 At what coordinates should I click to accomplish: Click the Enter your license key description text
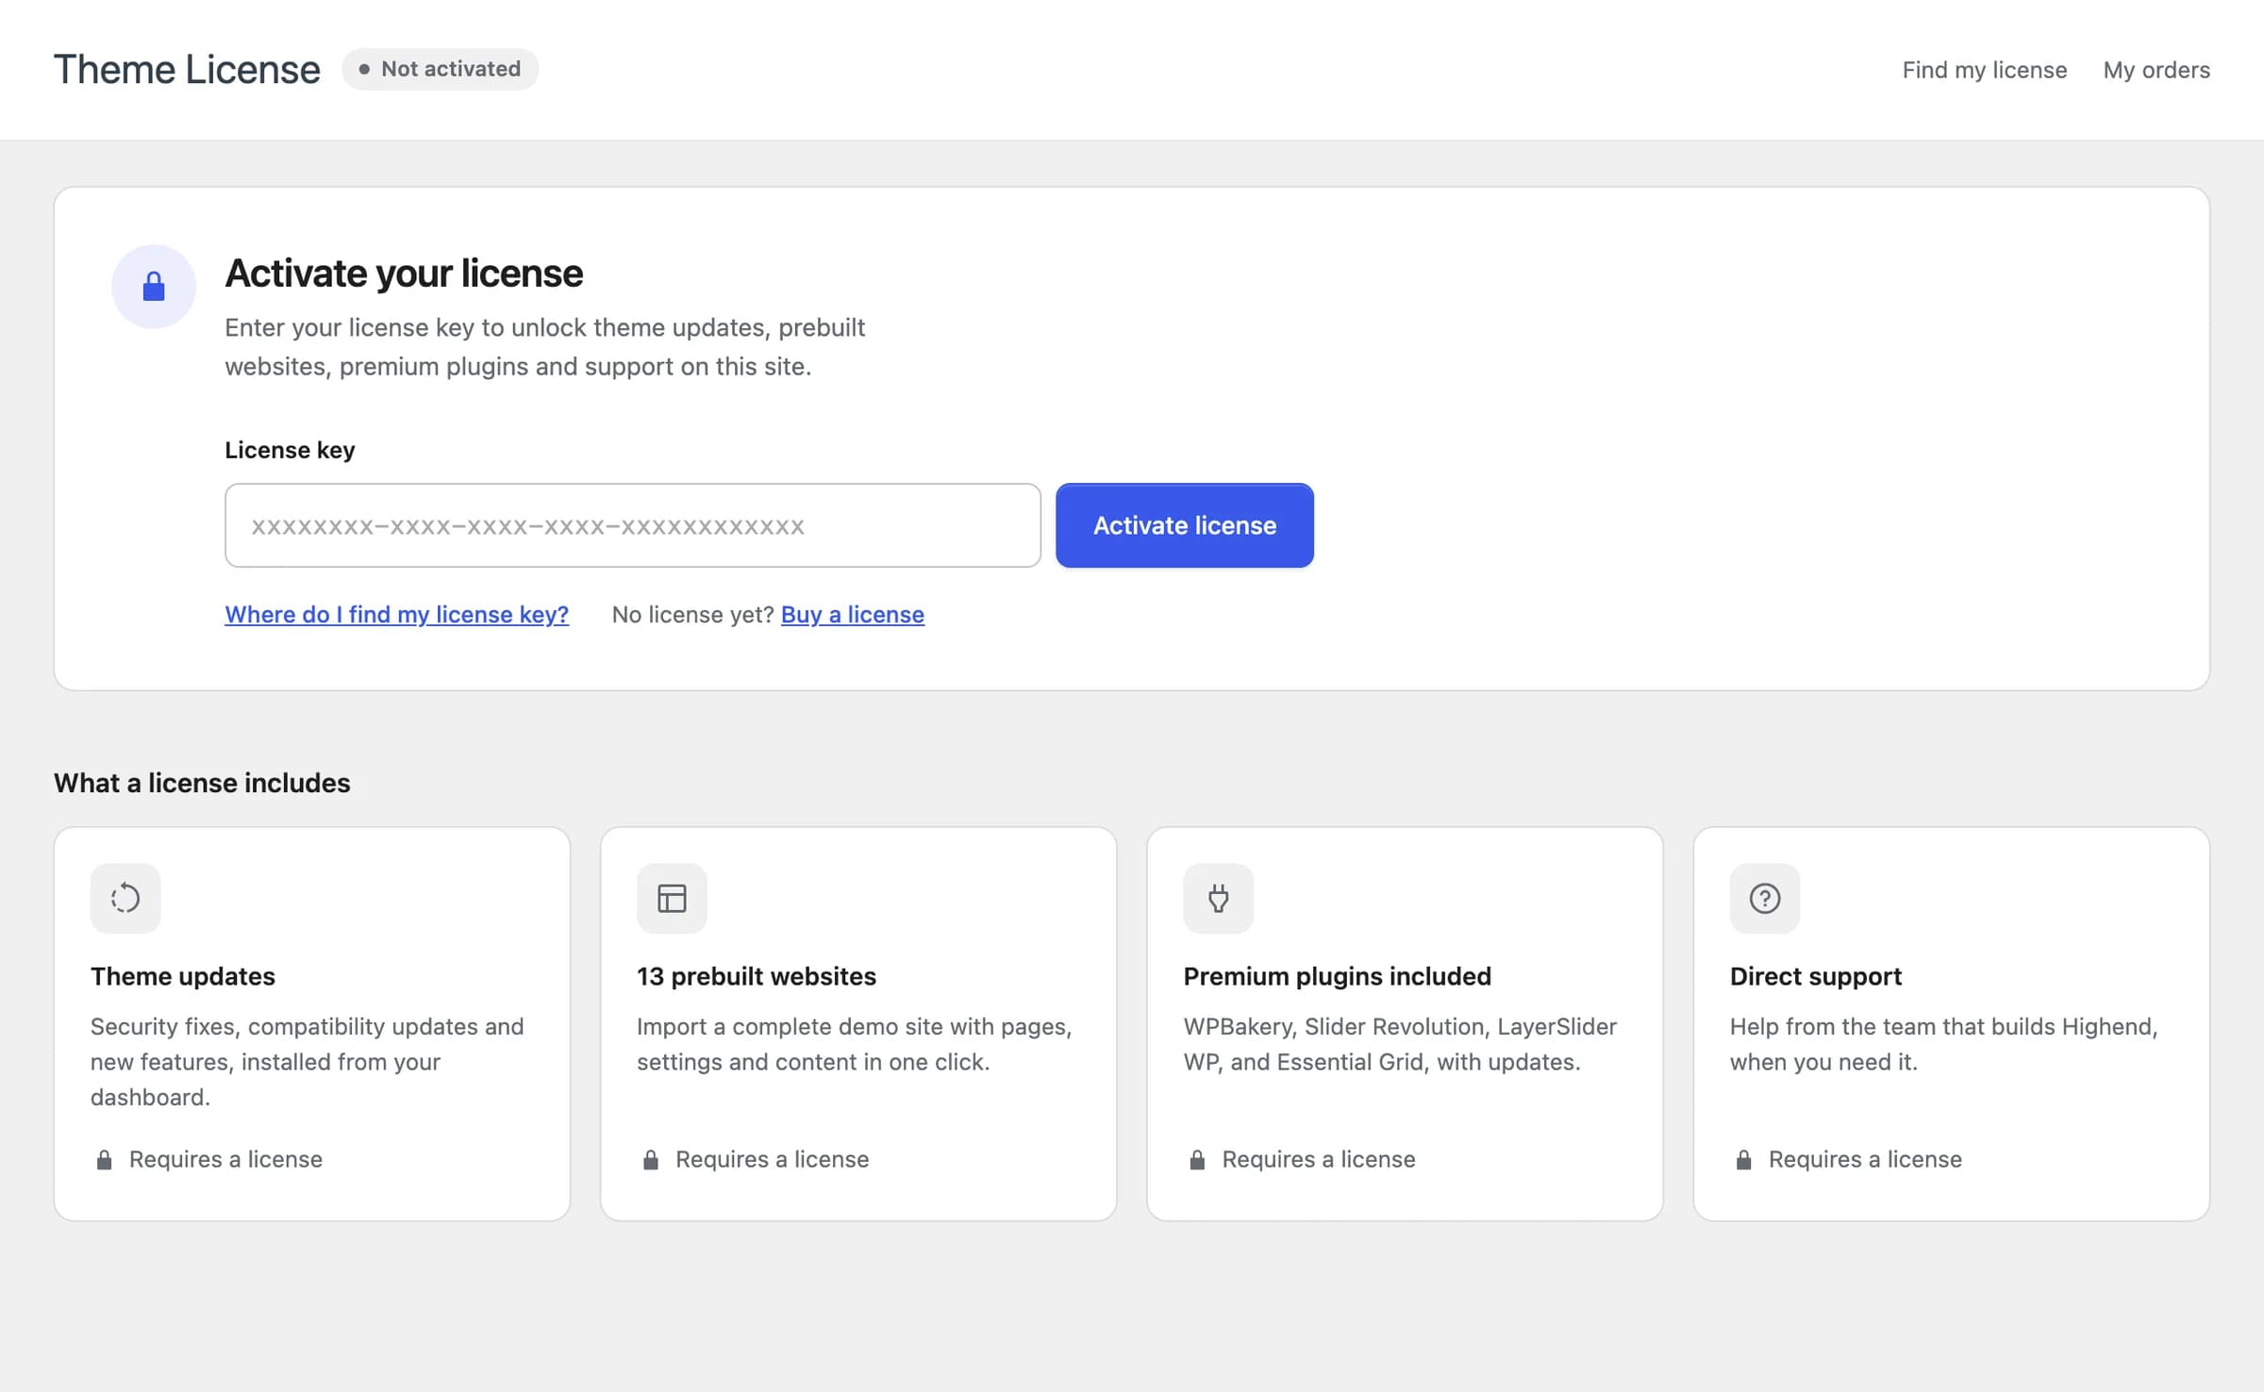click(x=545, y=347)
